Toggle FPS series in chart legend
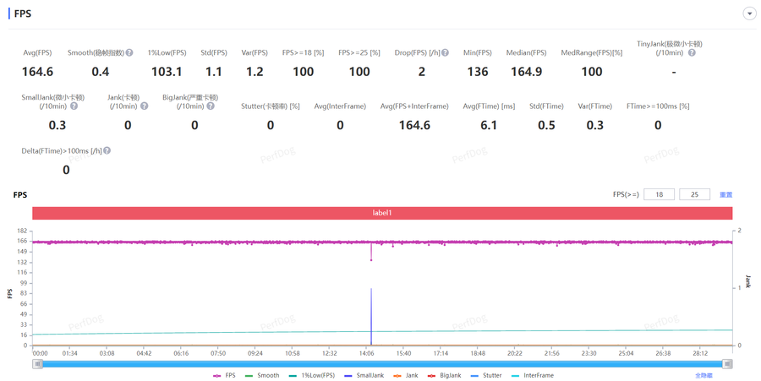The height and width of the screenshot is (381, 761). click(x=224, y=375)
